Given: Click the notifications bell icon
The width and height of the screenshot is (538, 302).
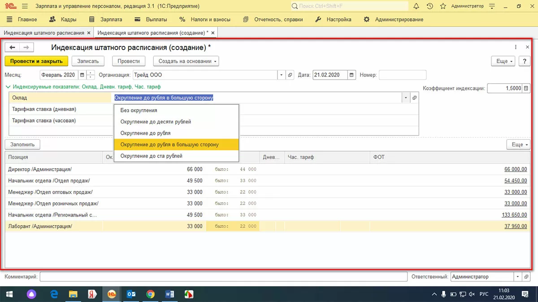Looking at the screenshot, I should [417, 6].
